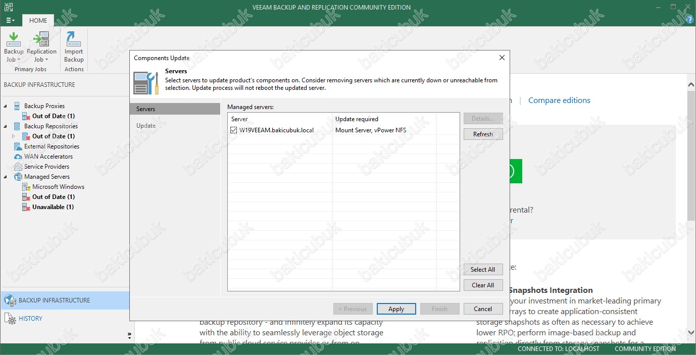The image size is (696, 355).
Task: Click the vertical scrollbar thumb
Action: tap(691, 156)
